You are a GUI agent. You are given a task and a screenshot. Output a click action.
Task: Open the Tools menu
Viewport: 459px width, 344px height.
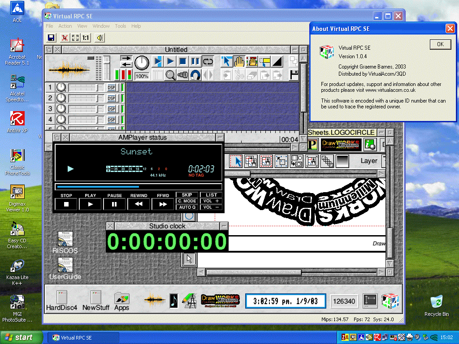120,26
